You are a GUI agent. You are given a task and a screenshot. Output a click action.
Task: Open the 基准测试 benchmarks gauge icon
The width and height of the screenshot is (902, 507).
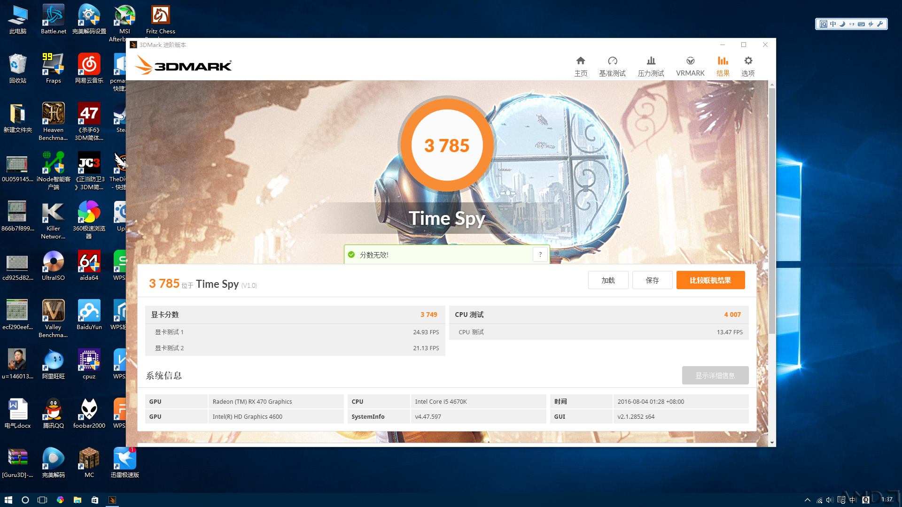(612, 66)
